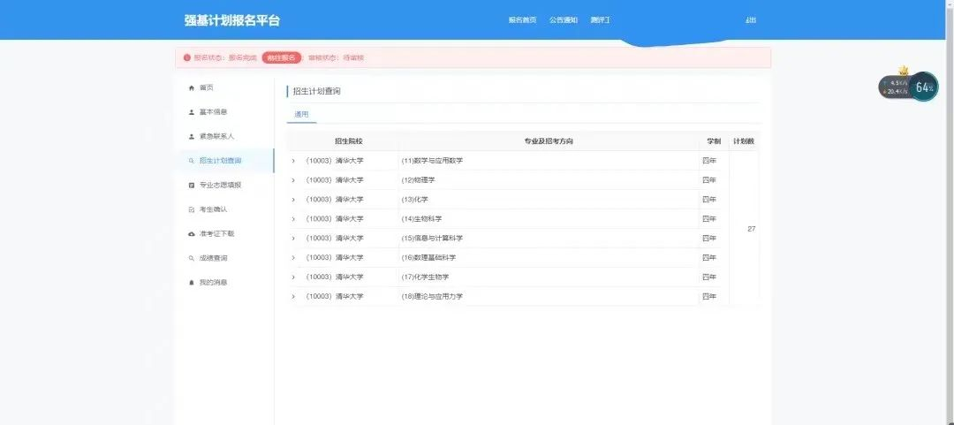Expand the (13)化学 row chevron
Image resolution: width=954 pixels, height=425 pixels.
click(293, 200)
